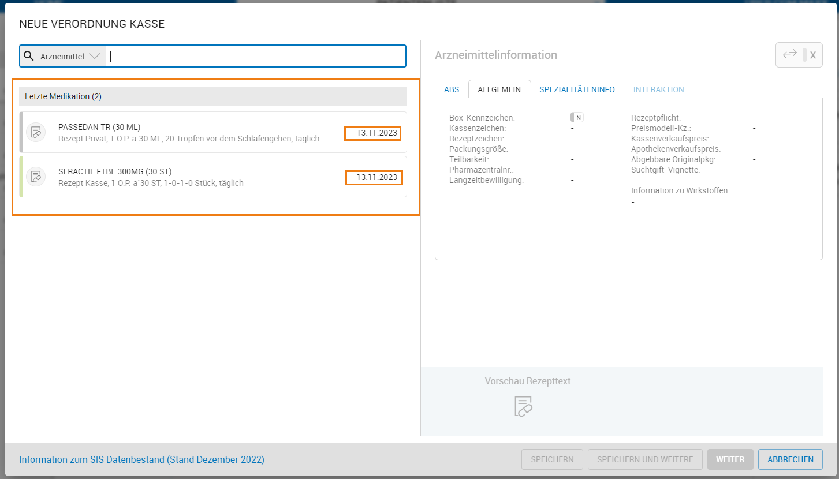Click date 13.11.2023 of SERACTIL row
The image size is (839, 479).
tap(376, 177)
